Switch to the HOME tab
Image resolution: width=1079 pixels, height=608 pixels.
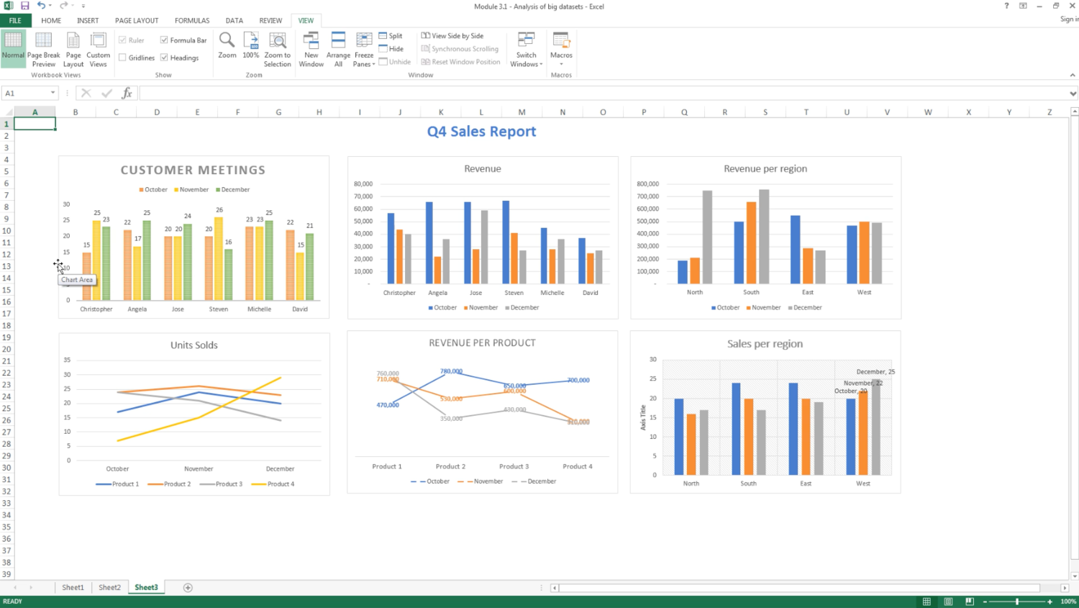(51, 21)
